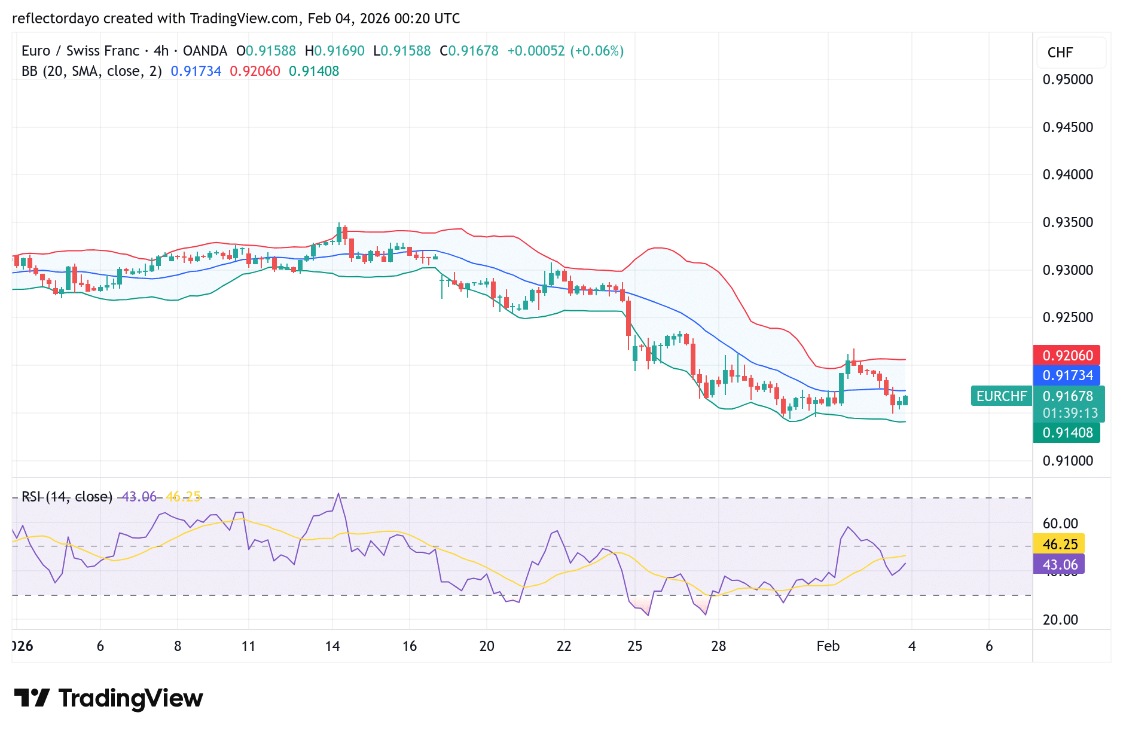The width and height of the screenshot is (1123, 734).
Task: Open the CHF currency unit selector
Action: tap(1059, 53)
